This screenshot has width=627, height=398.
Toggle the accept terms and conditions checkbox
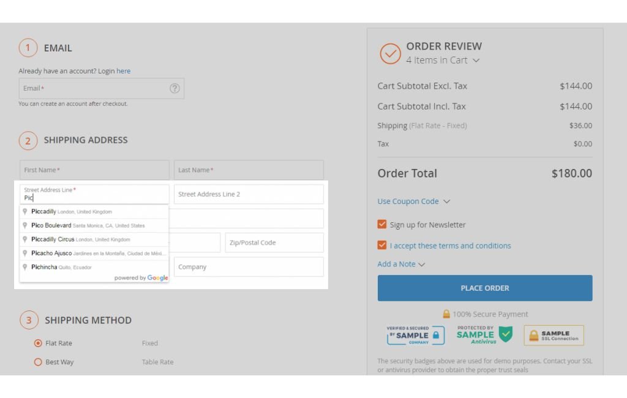pos(382,246)
